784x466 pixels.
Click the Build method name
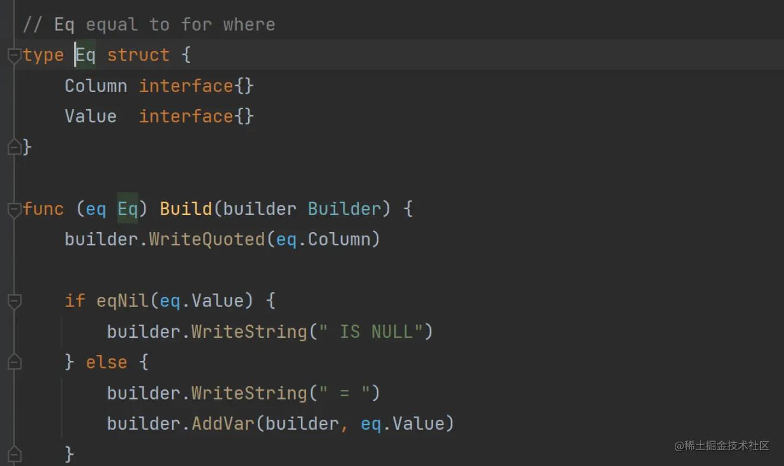[x=186, y=210]
